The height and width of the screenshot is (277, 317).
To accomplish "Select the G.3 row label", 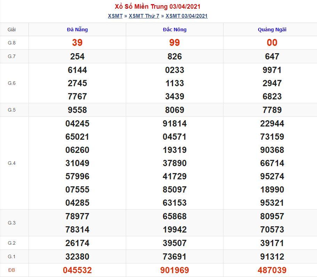I will (11, 223).
